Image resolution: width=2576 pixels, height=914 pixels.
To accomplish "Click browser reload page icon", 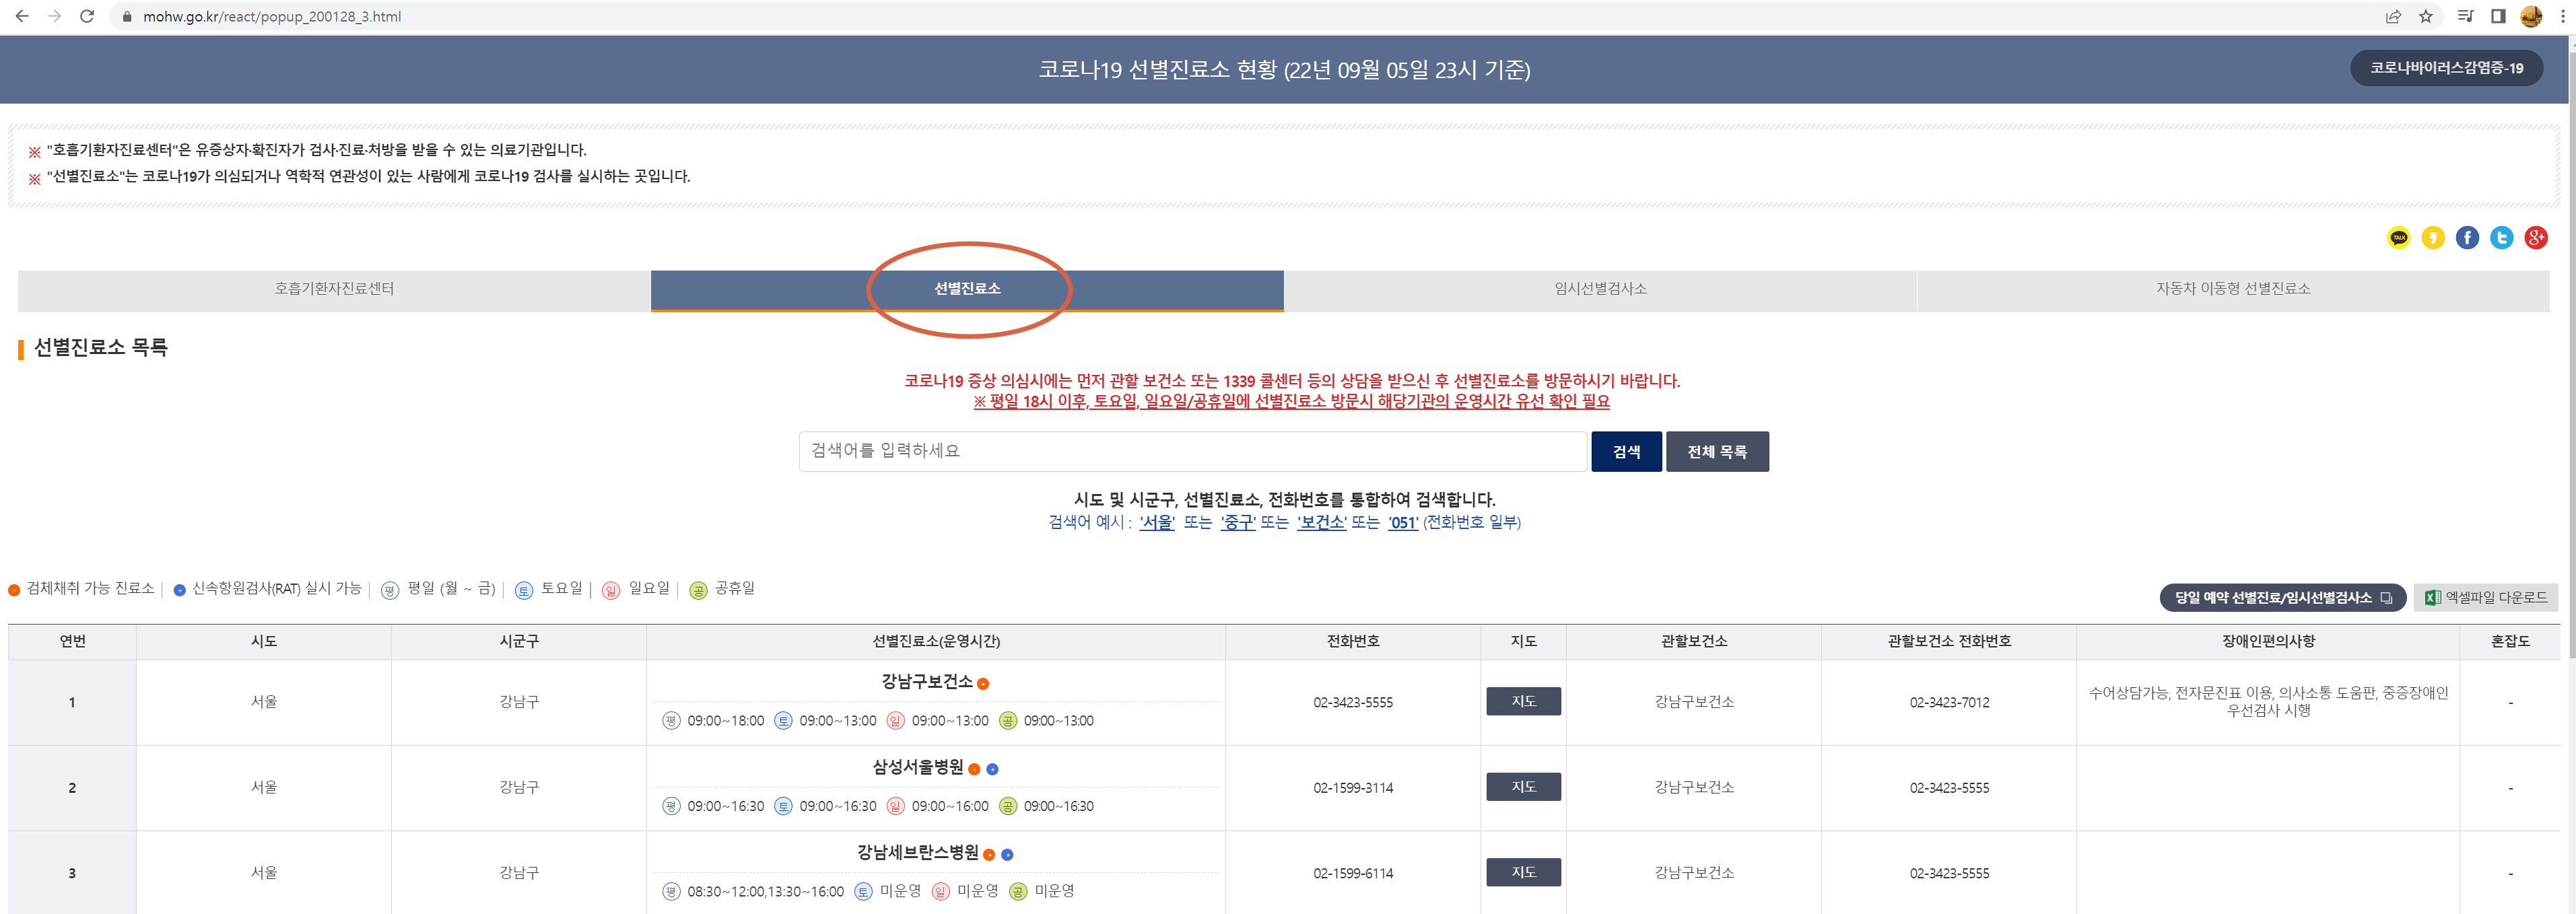I will pyautogui.click(x=87, y=16).
